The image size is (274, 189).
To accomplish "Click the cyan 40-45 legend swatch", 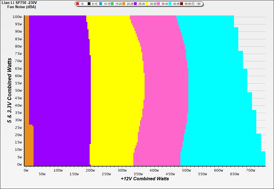I will pyautogui.click(x=170, y=4).
